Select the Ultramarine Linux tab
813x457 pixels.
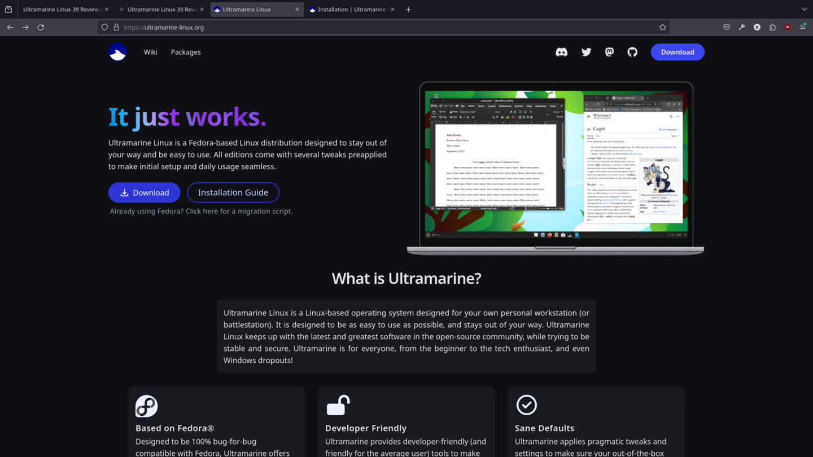click(257, 10)
